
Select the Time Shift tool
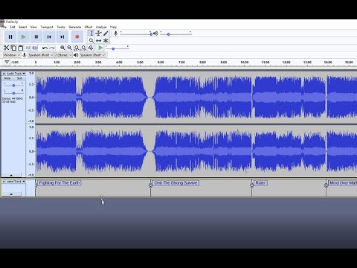pyautogui.click(x=98, y=40)
